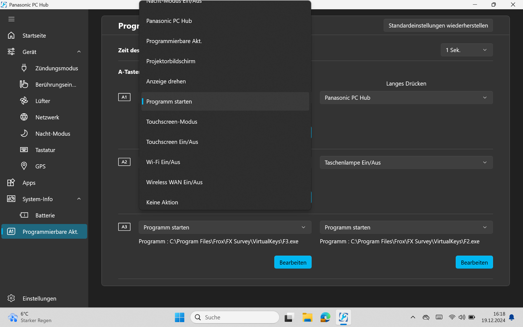Open Zündungsmodus plug icon entry
The image size is (523, 327).
[24, 68]
